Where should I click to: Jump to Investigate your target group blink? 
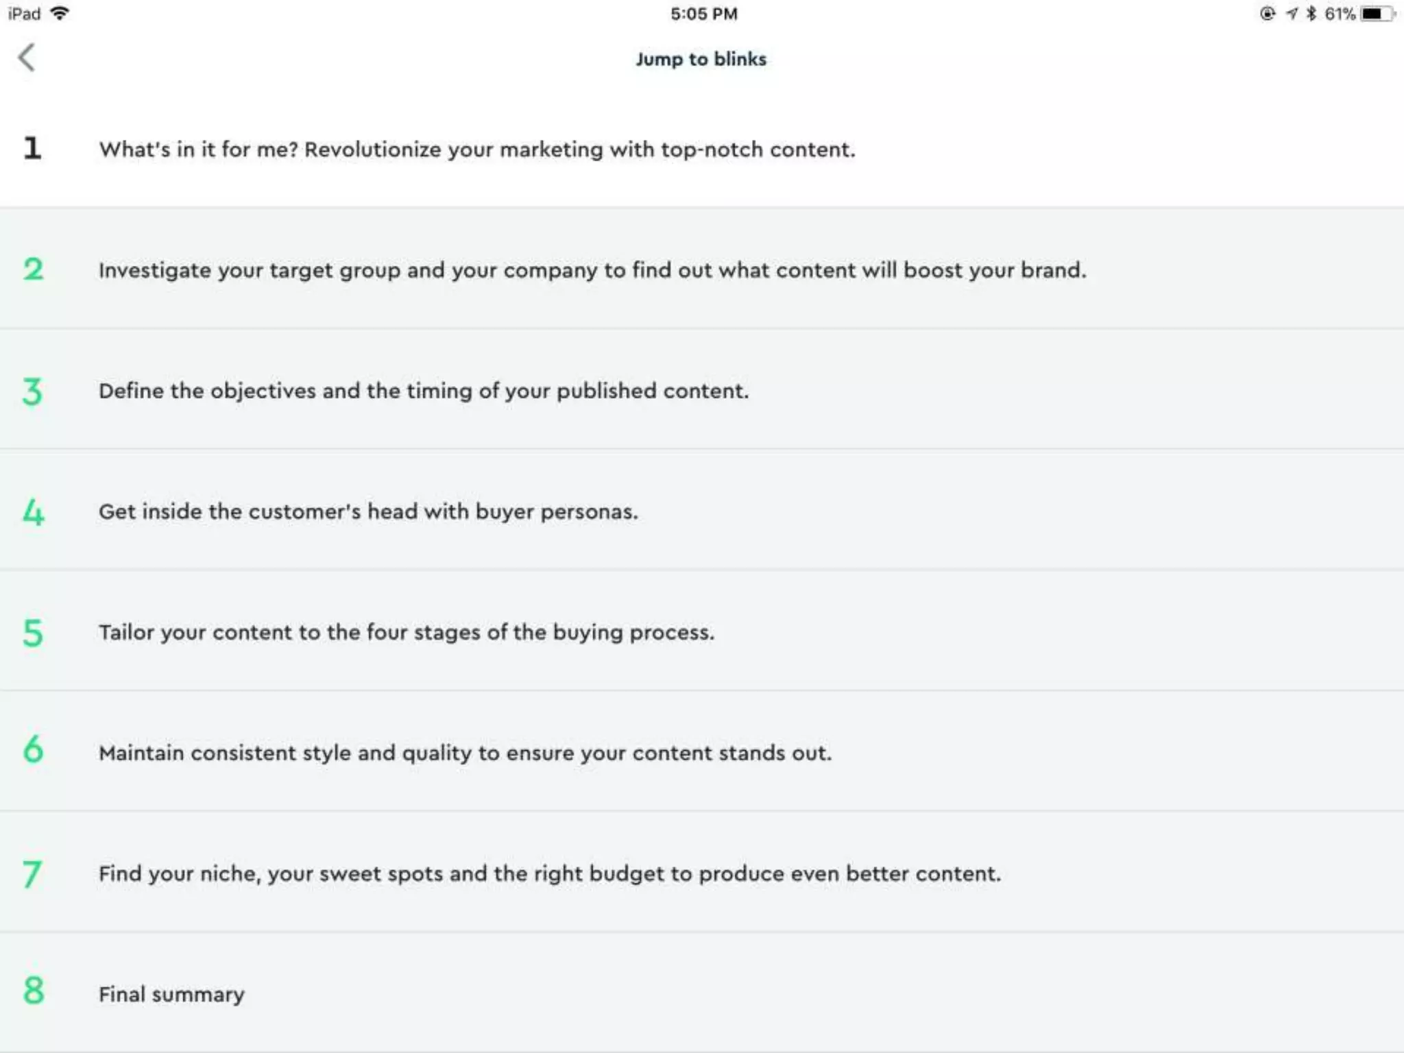coord(592,270)
